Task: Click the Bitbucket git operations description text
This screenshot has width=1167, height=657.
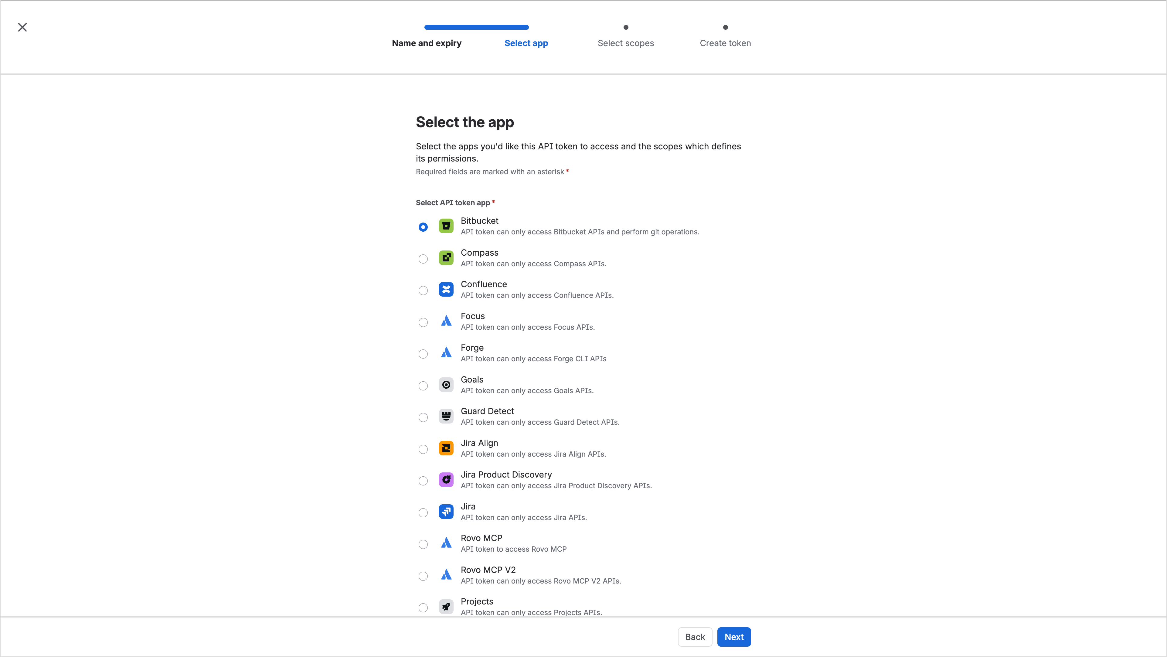Action: pos(580,232)
